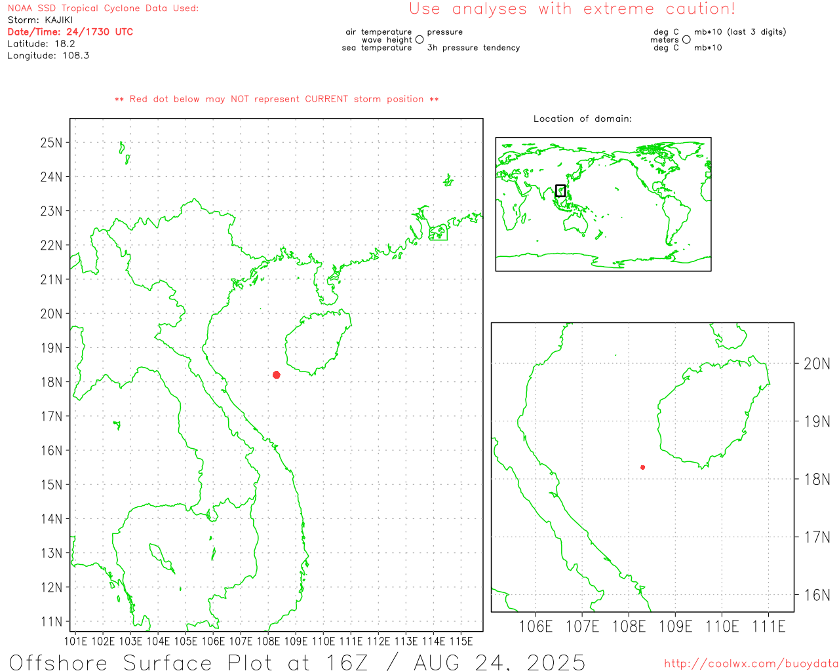Click the 'air temperature' legend label
The image size is (839, 671).
(379, 31)
